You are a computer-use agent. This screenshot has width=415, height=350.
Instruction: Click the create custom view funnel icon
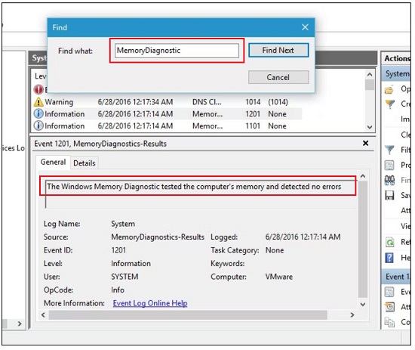pyautogui.click(x=389, y=104)
